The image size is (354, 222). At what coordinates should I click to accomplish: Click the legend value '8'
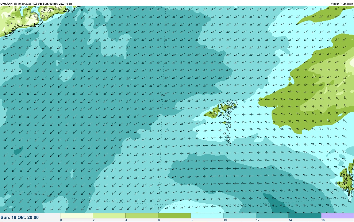point(191,220)
